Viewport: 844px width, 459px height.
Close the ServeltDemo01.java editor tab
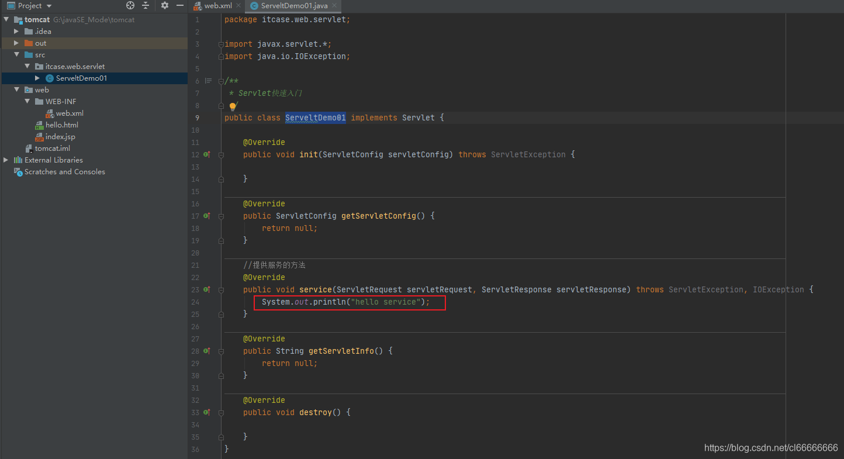[334, 6]
